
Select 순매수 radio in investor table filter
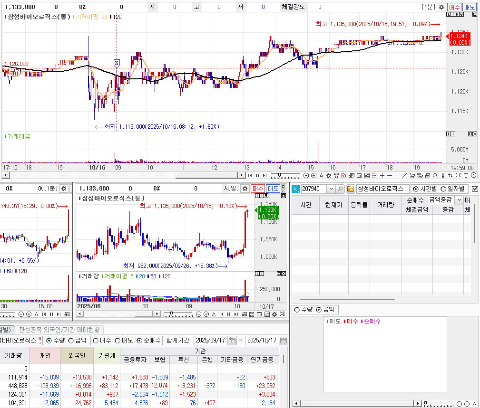(x=139, y=340)
